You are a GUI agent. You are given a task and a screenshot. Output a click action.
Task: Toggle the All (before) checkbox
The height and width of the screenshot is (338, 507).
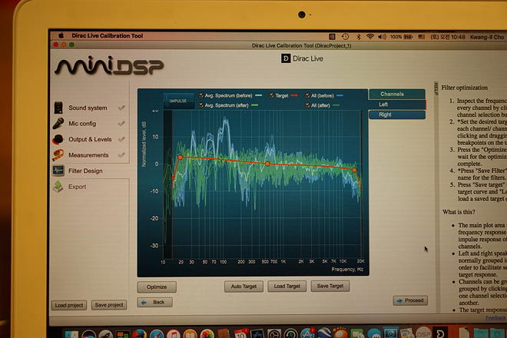tap(307, 95)
